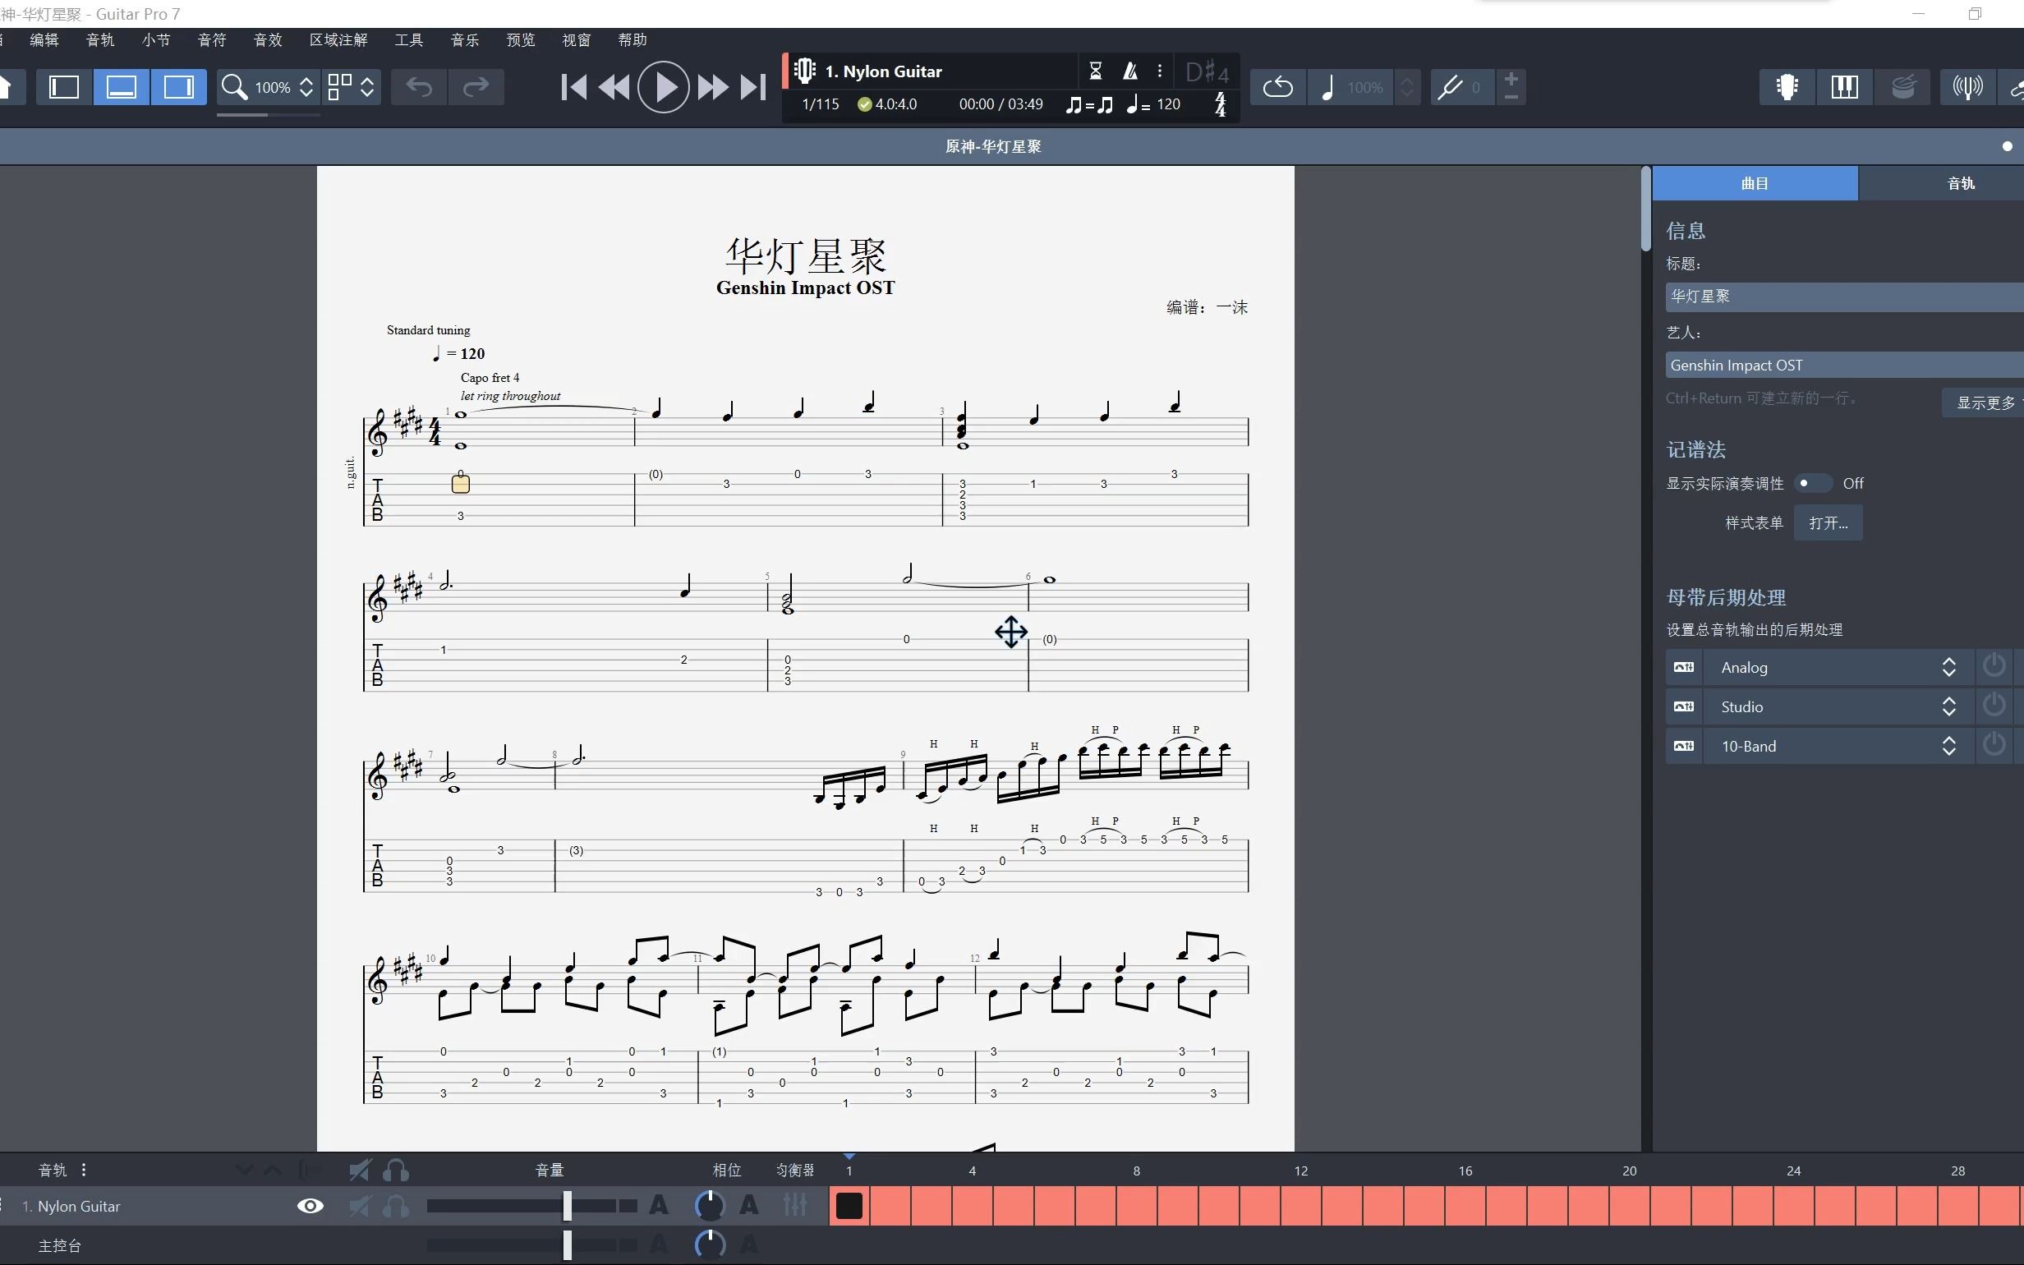This screenshot has height=1265, width=2024.
Task: Click the Studio effect settings icon
Action: point(1684,706)
